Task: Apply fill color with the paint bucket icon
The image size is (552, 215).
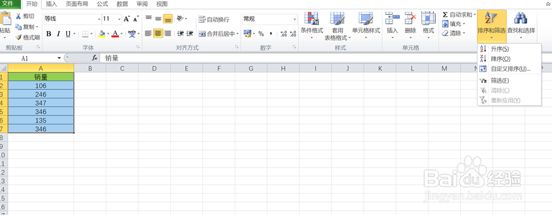Action: point(102,34)
